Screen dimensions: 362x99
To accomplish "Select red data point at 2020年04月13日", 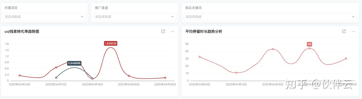I will [56, 68].
